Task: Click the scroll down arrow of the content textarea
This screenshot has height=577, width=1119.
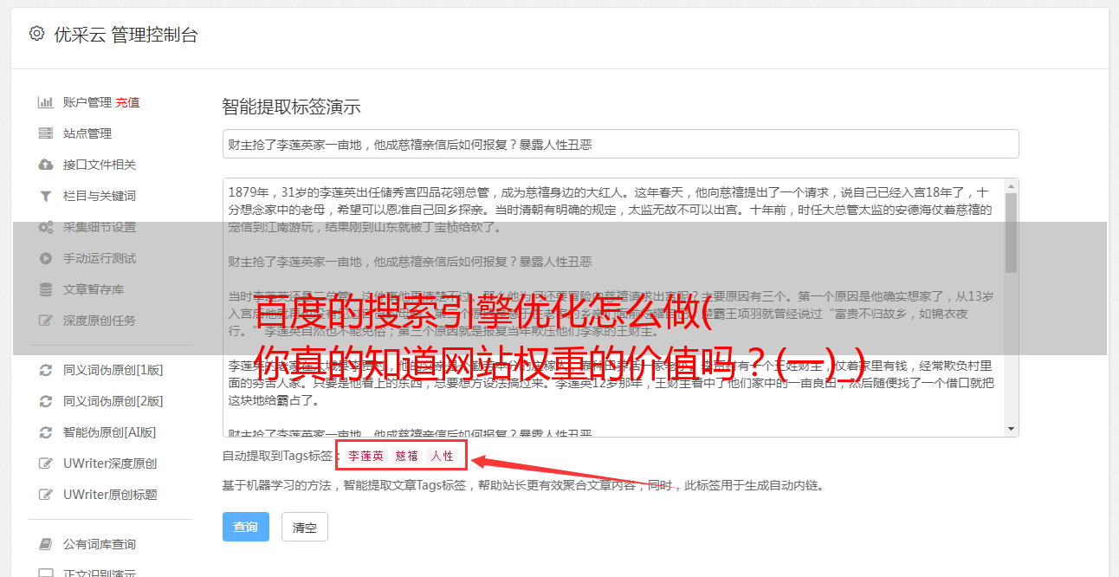Action: (x=1011, y=428)
